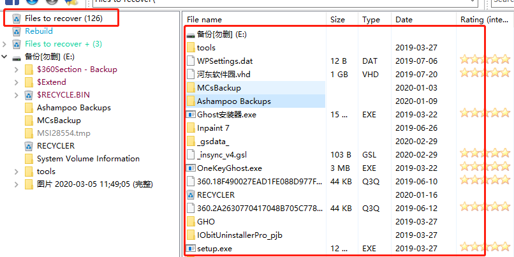Click the Files to recover recycle icon

coord(16,18)
